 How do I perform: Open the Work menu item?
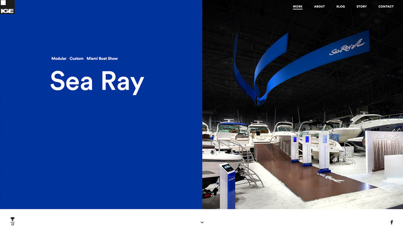298,6
